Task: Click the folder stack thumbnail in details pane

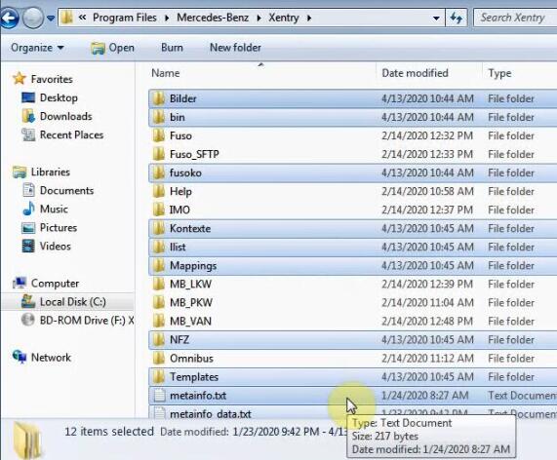Action: pyautogui.click(x=27, y=441)
